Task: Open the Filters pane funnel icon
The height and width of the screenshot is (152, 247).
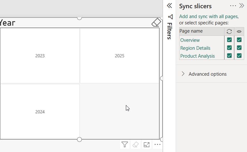Action: point(170,17)
